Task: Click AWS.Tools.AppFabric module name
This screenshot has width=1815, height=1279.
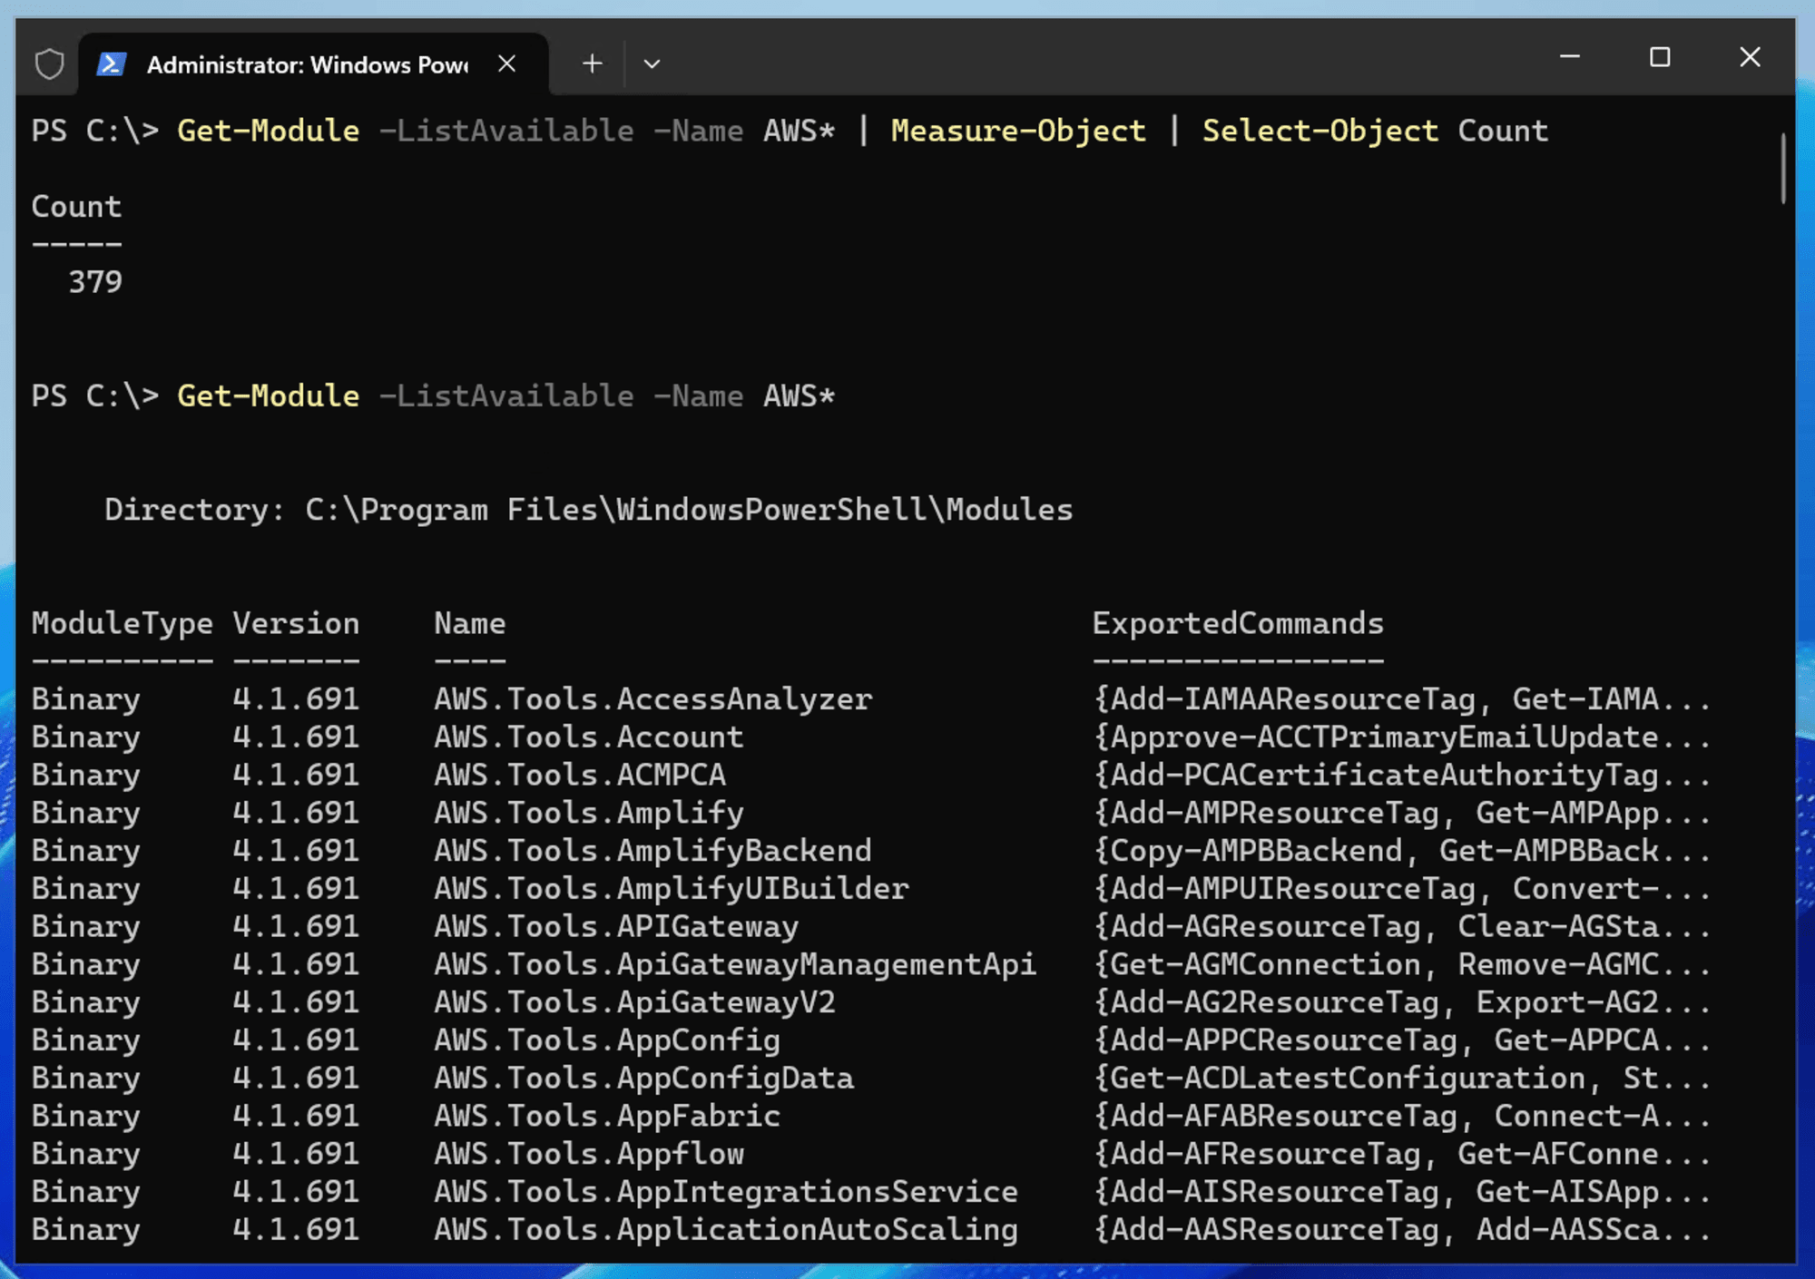Action: coord(606,1117)
